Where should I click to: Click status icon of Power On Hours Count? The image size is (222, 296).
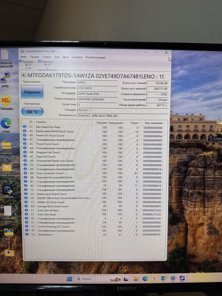point(25,135)
